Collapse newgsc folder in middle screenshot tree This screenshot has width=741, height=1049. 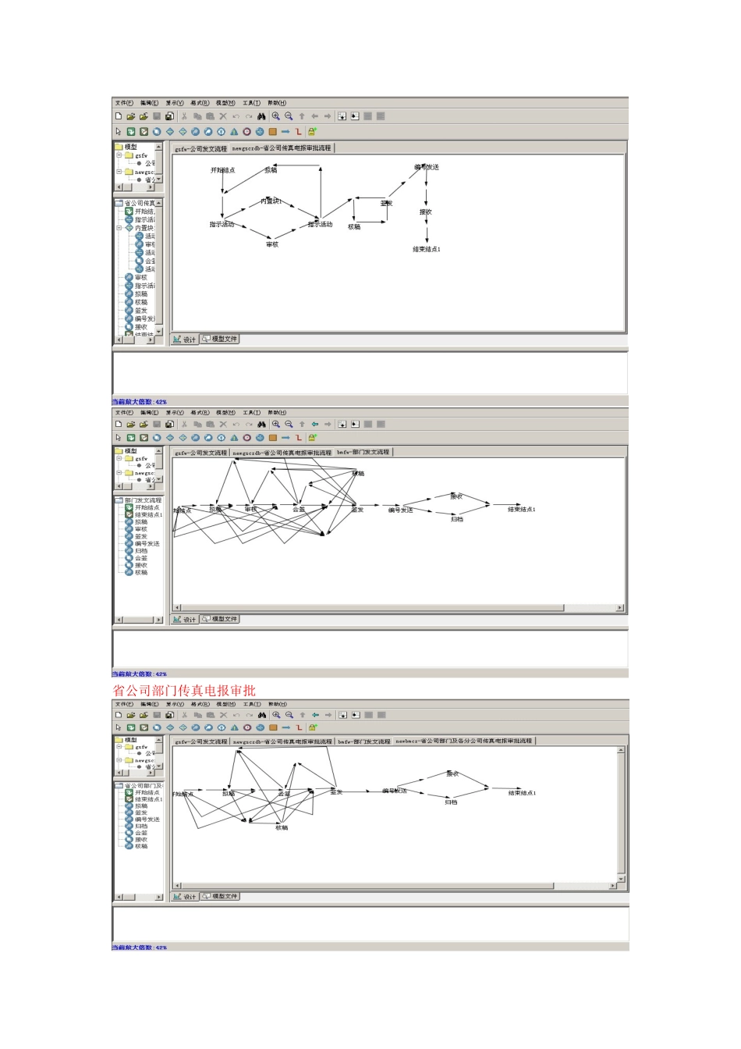pos(119,473)
